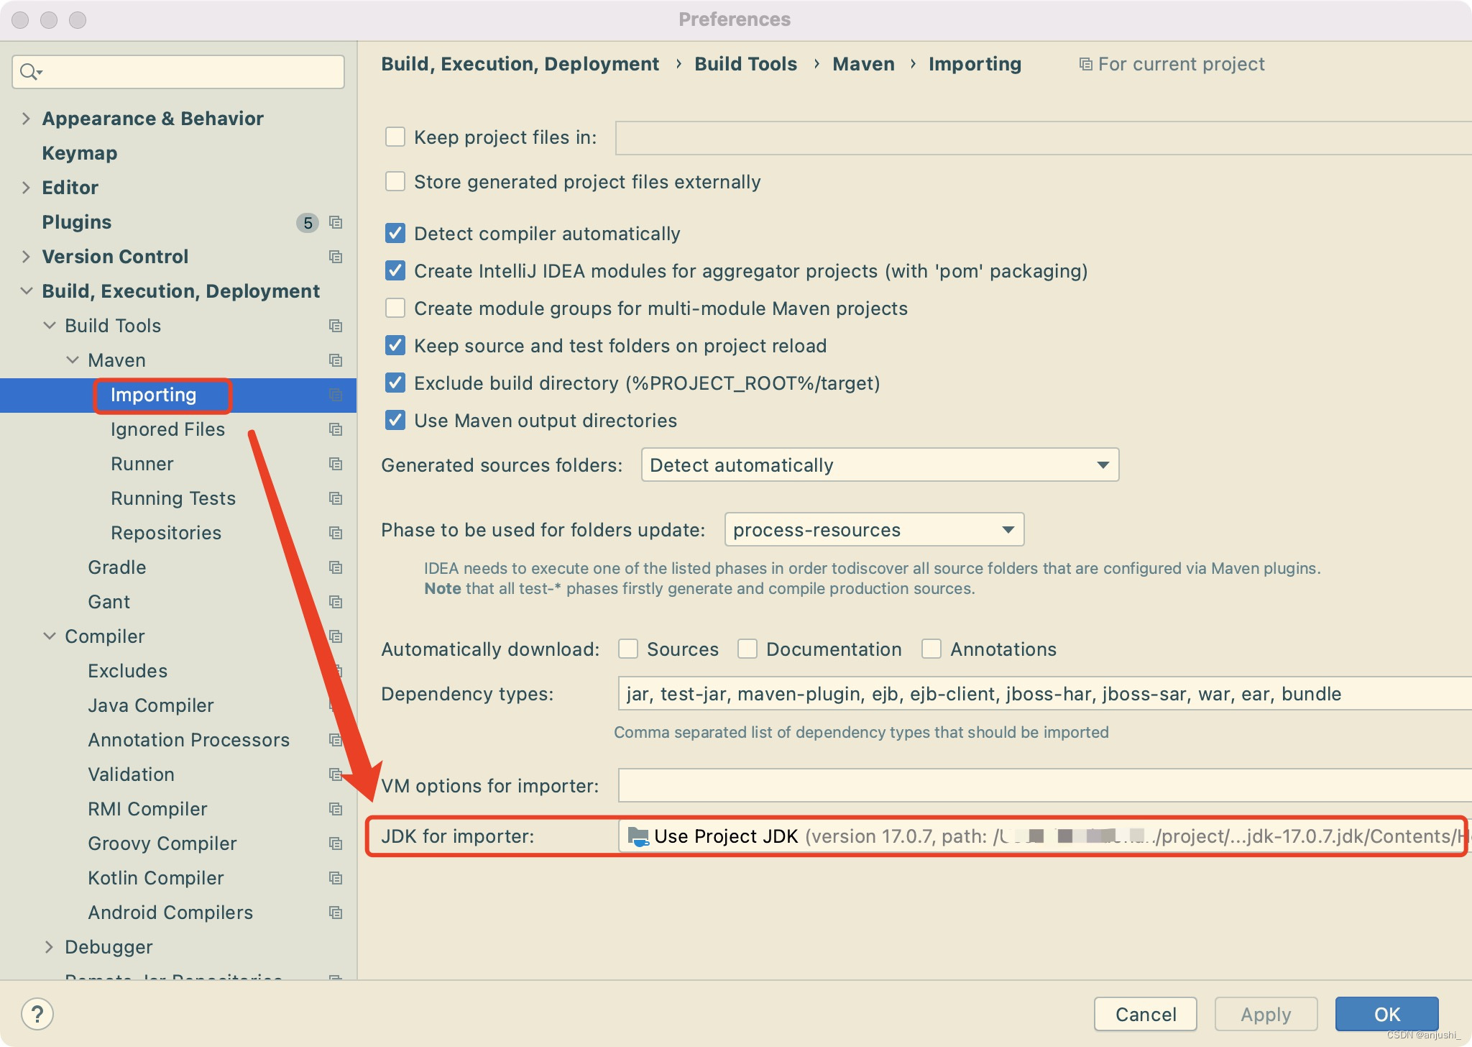Collapse the Compiler node

(x=50, y=636)
